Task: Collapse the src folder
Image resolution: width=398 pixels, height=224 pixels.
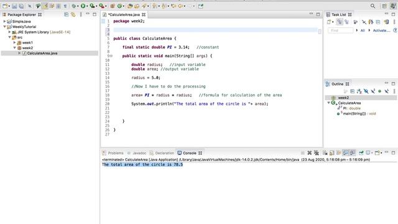Action: (10, 37)
